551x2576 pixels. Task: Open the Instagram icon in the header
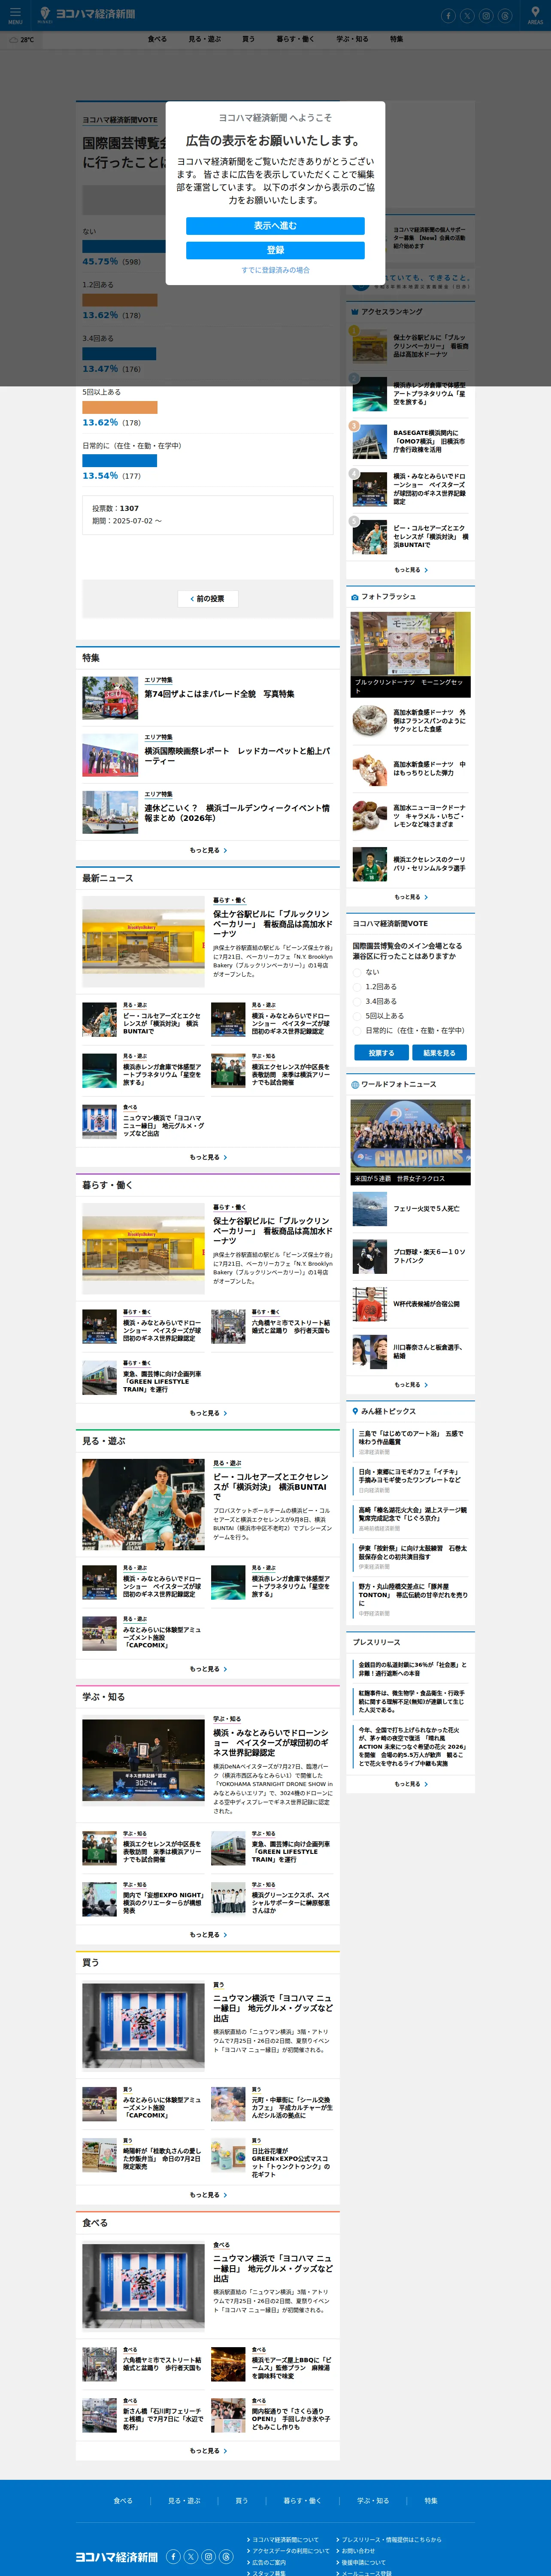coord(486,16)
